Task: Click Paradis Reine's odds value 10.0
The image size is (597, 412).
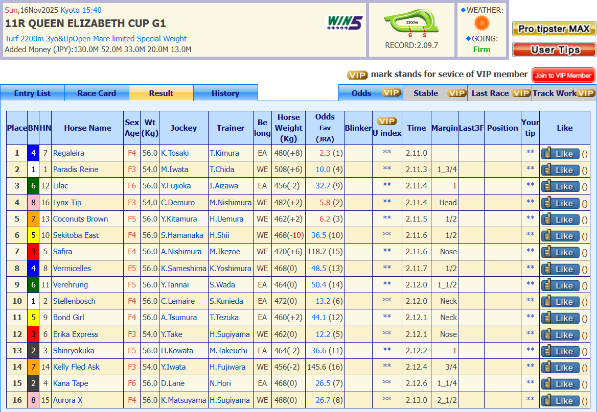Action: [323, 169]
